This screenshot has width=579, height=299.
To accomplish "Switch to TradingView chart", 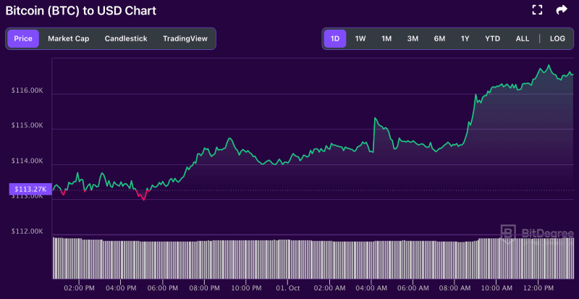I will click(185, 38).
